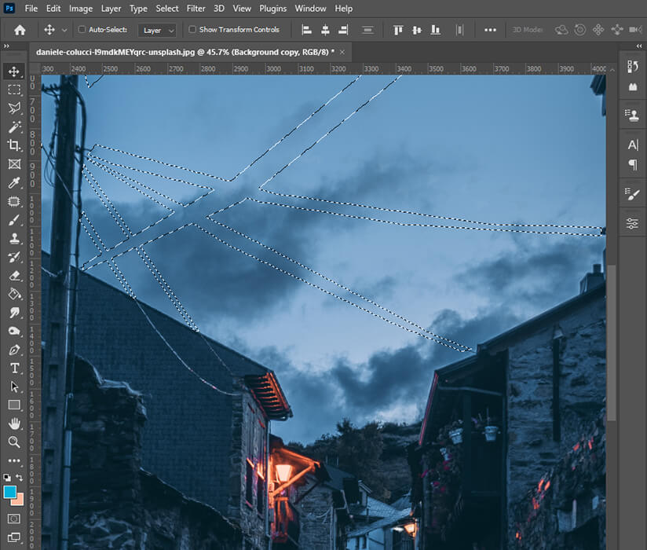
Task: Select the Move tool in toolbar
Action: coord(14,71)
